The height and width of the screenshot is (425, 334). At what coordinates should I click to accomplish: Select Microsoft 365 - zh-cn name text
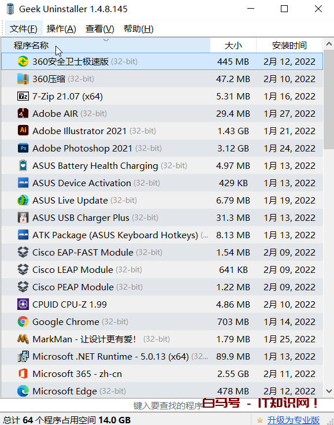[77, 374]
